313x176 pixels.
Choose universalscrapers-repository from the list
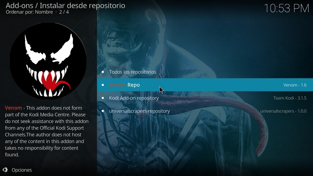[x=205, y=111]
